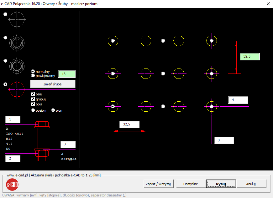This screenshot has width=273, height=198.
Task: Click the red e-CAD logo
Action: pos(12,185)
